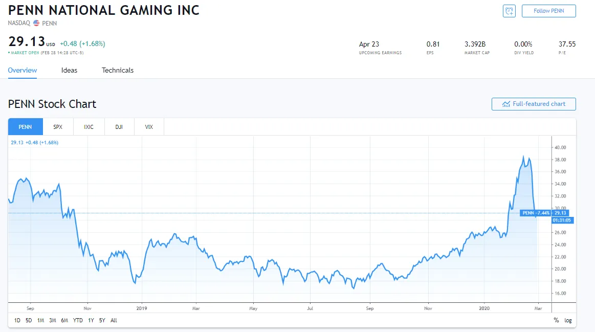Click the Follow PENN button

(549, 11)
